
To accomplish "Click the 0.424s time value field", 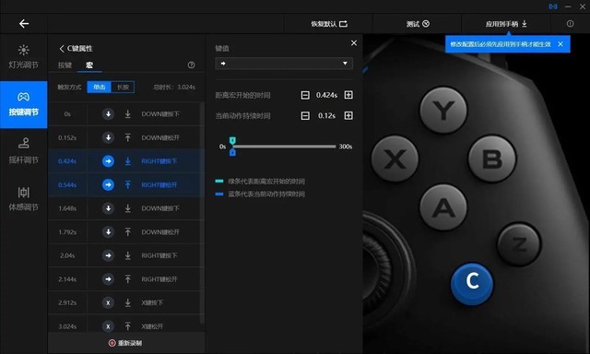I will [326, 95].
